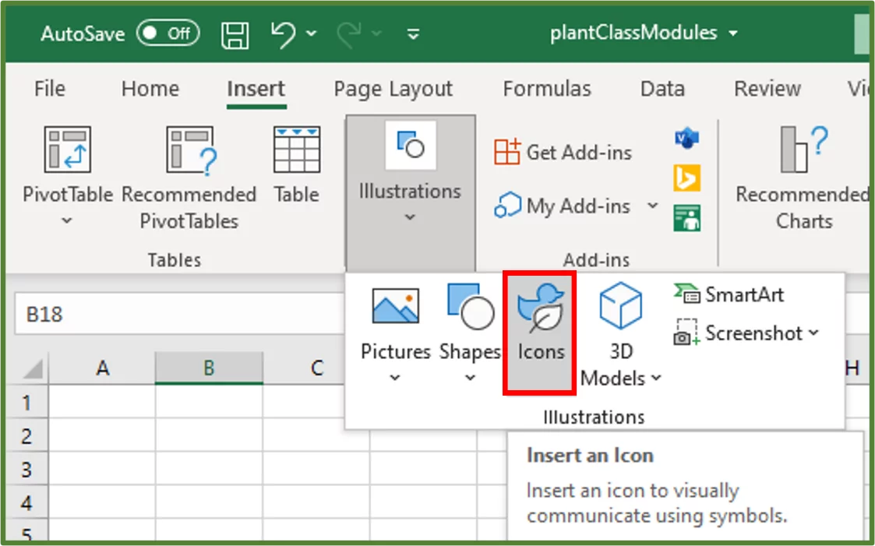The image size is (875, 546).
Task: Select column B header
Action: (x=208, y=368)
